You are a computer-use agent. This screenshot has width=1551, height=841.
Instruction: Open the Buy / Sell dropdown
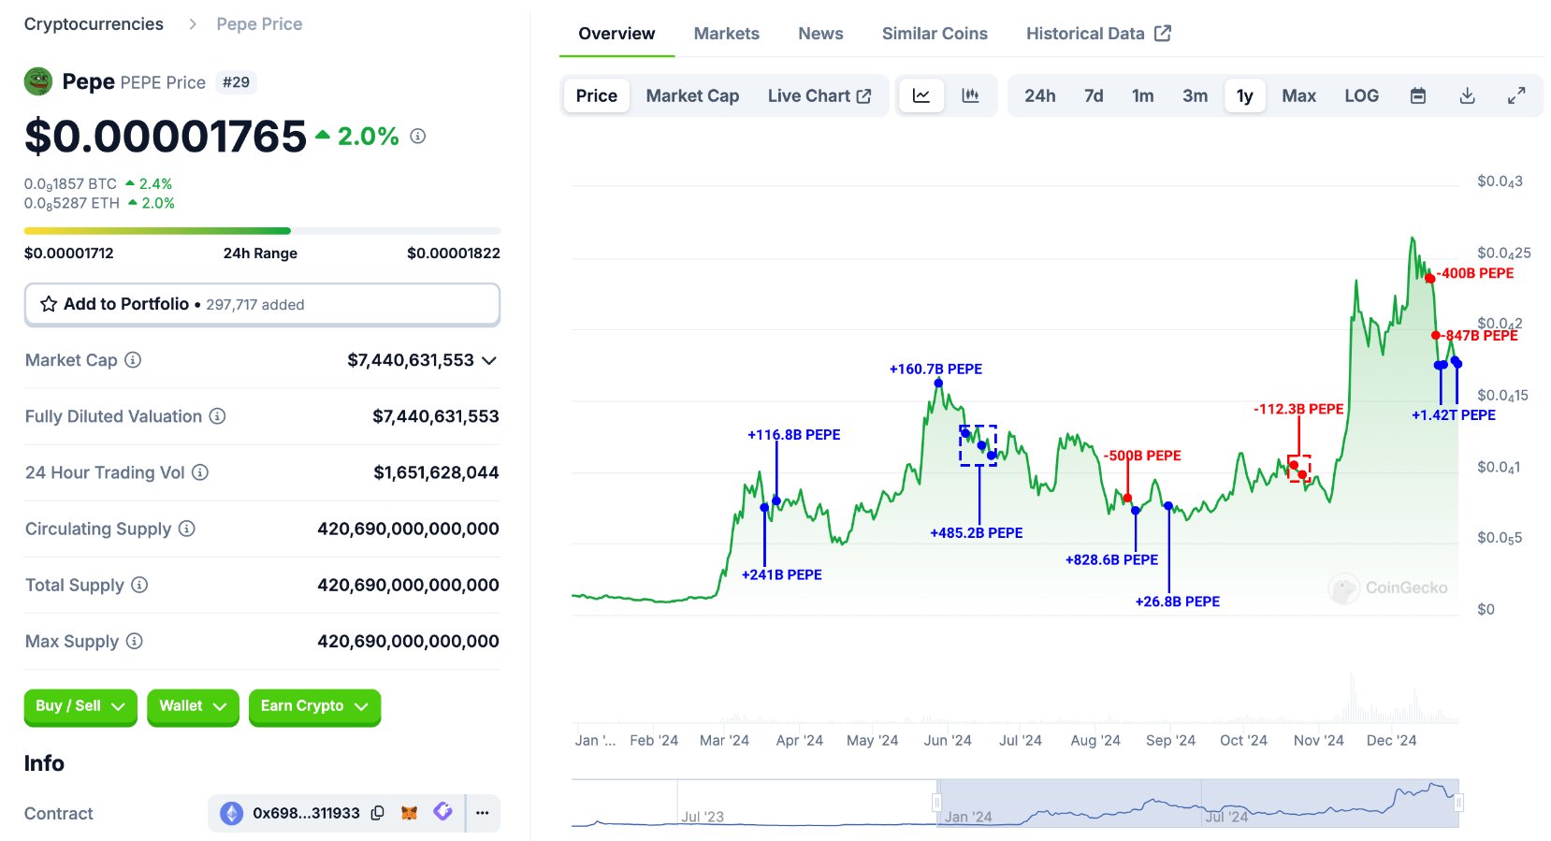pos(80,706)
